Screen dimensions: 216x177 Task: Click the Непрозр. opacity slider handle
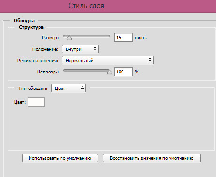pos(109,72)
